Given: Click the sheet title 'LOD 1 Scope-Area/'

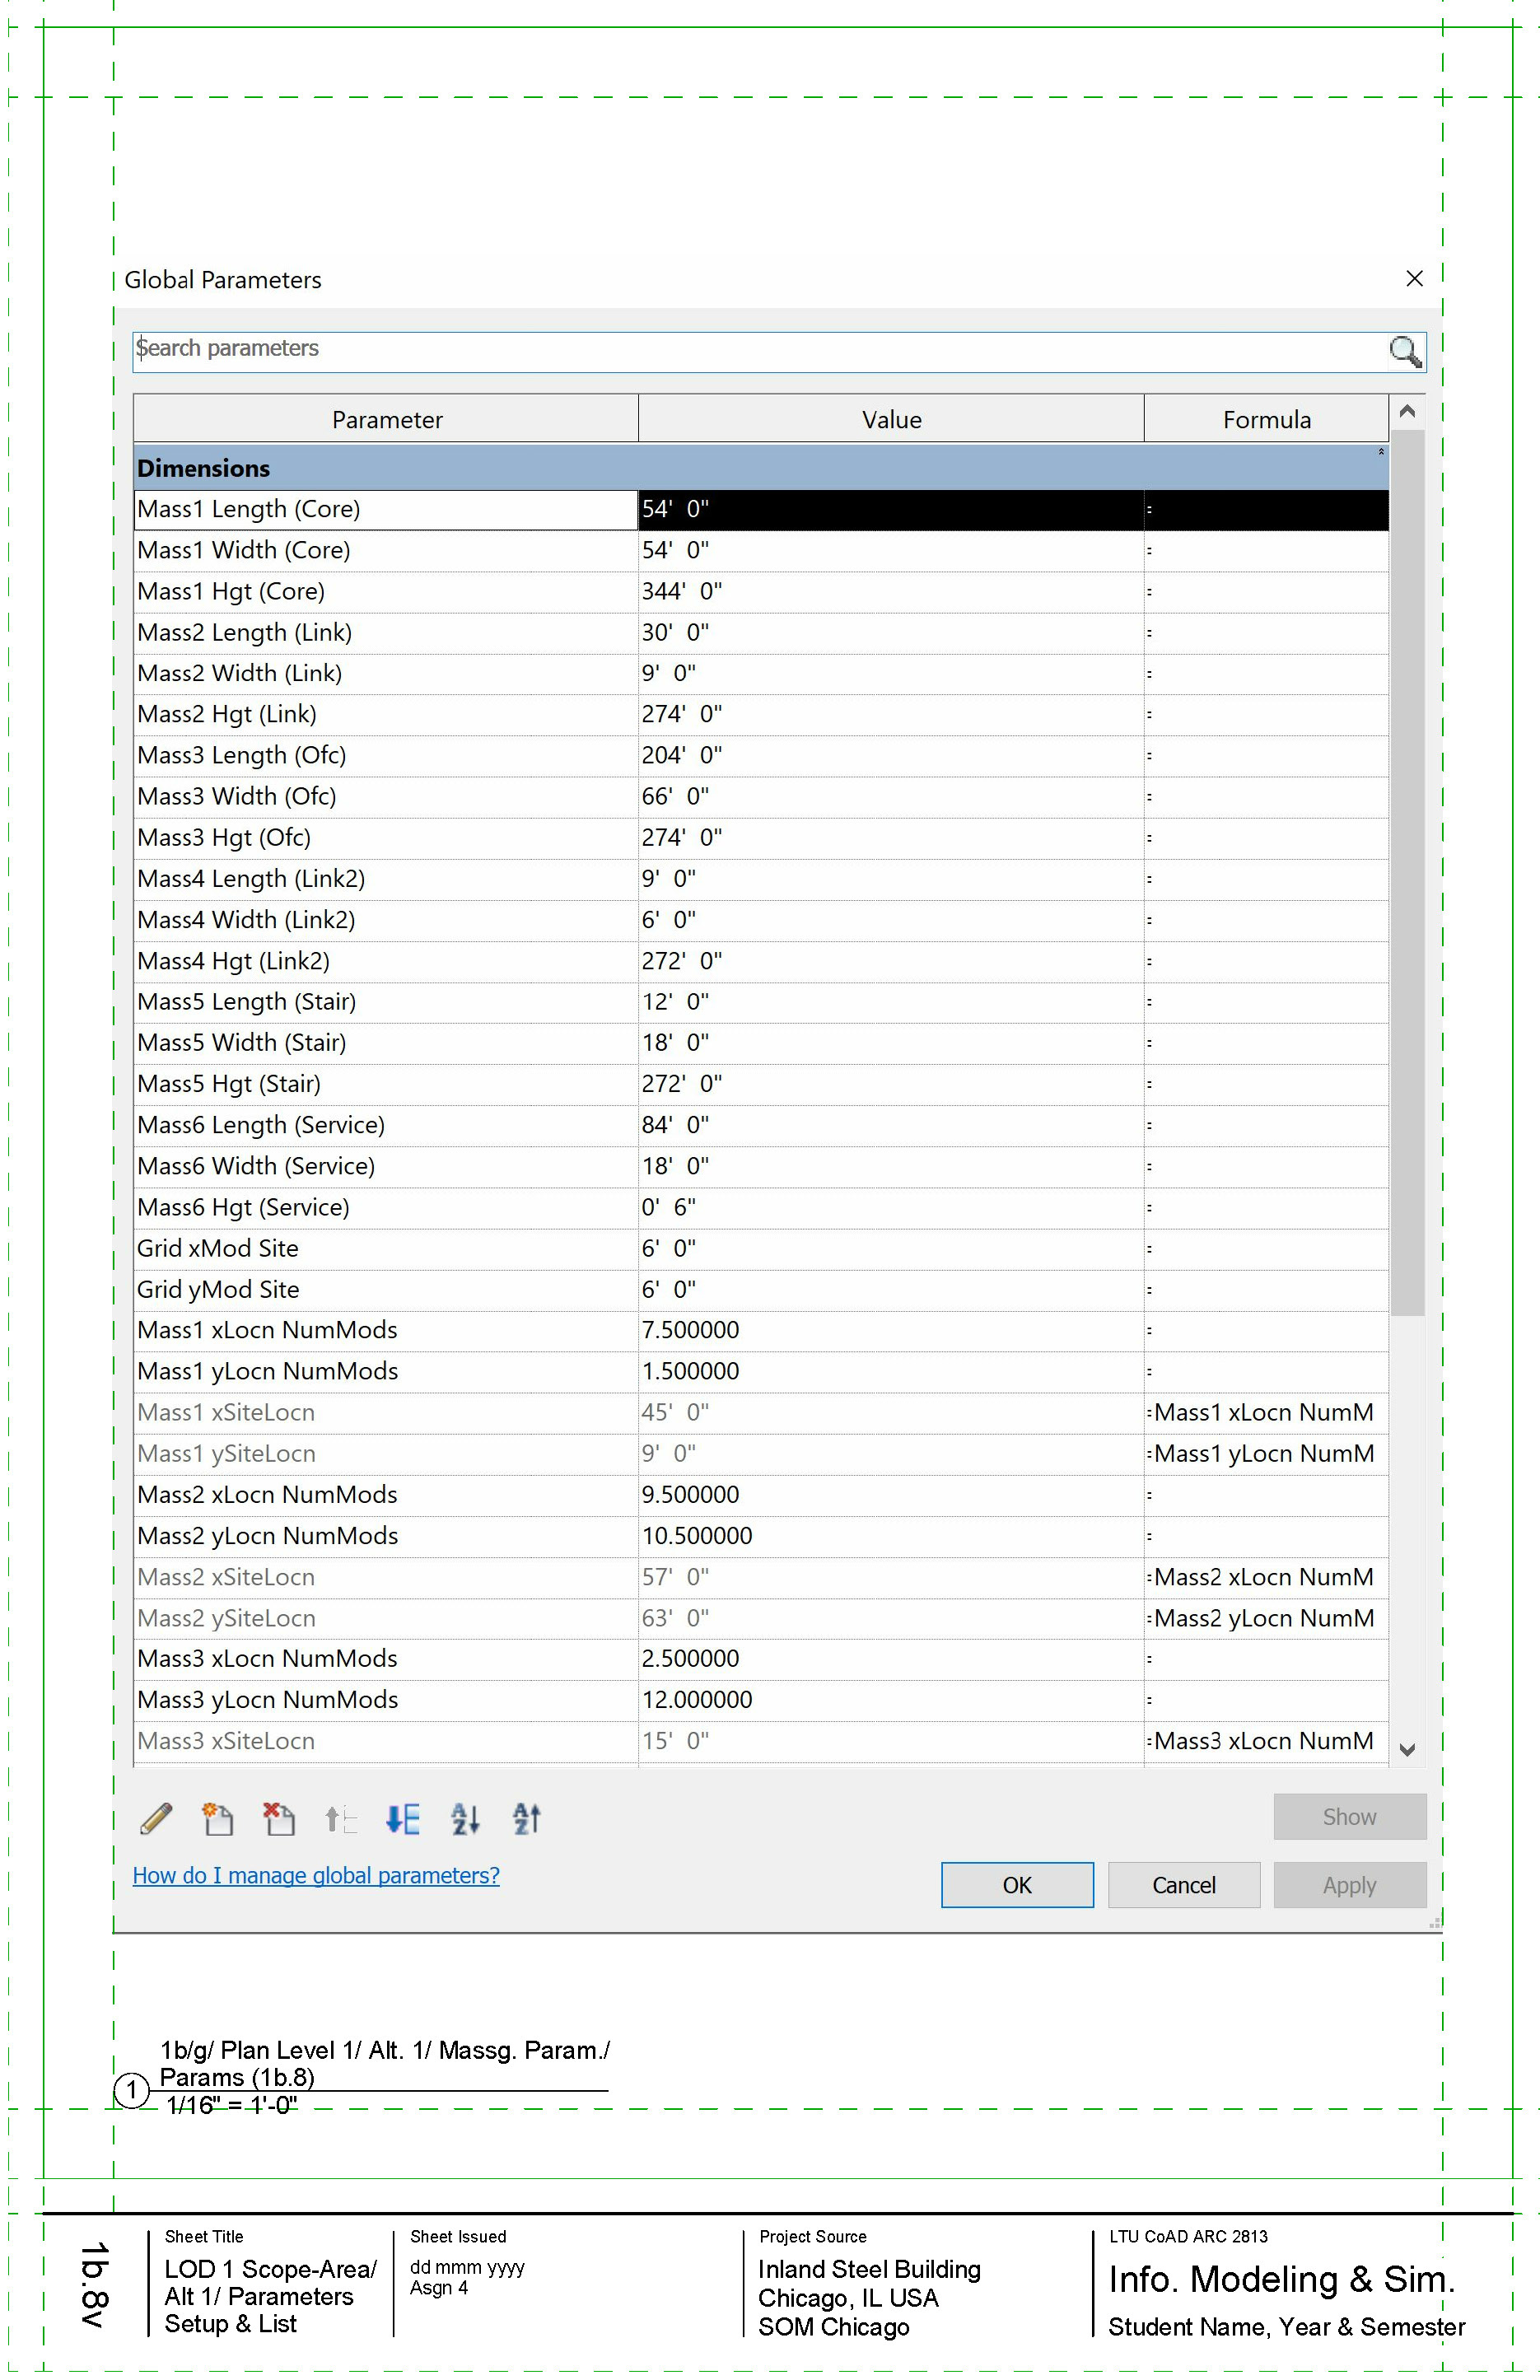Looking at the screenshot, I should pyautogui.click(x=270, y=2269).
